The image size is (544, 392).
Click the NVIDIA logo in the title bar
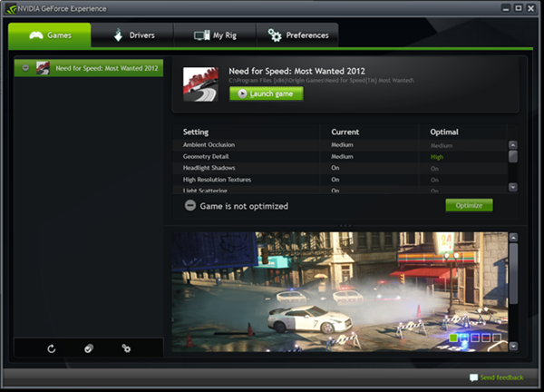[x=9, y=8]
